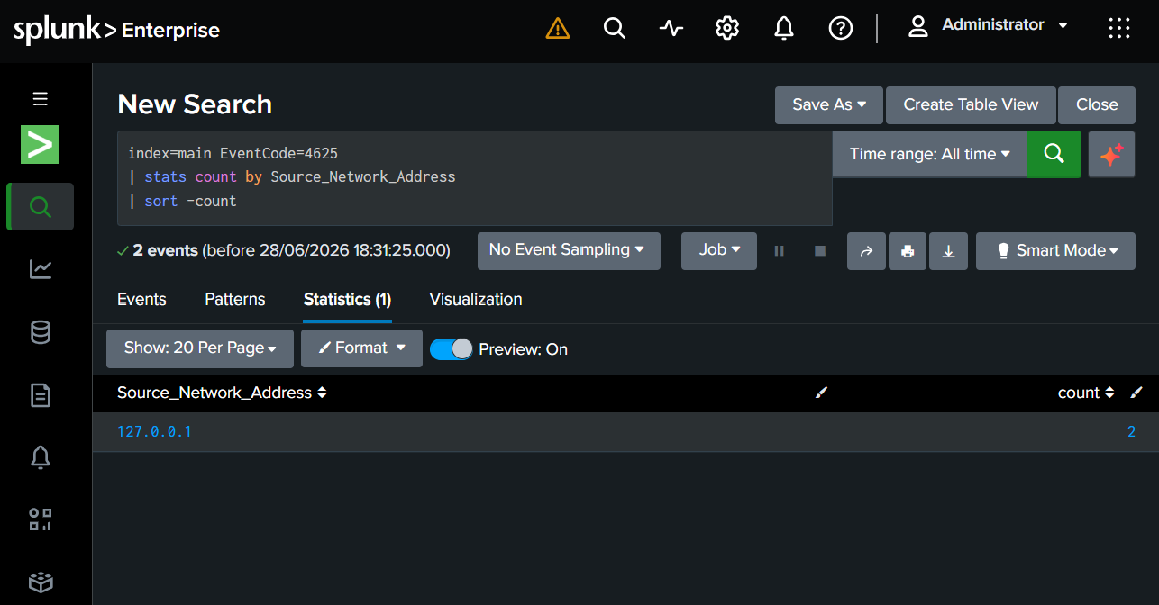Click the 127.0.0.1 address cell

[x=154, y=432]
